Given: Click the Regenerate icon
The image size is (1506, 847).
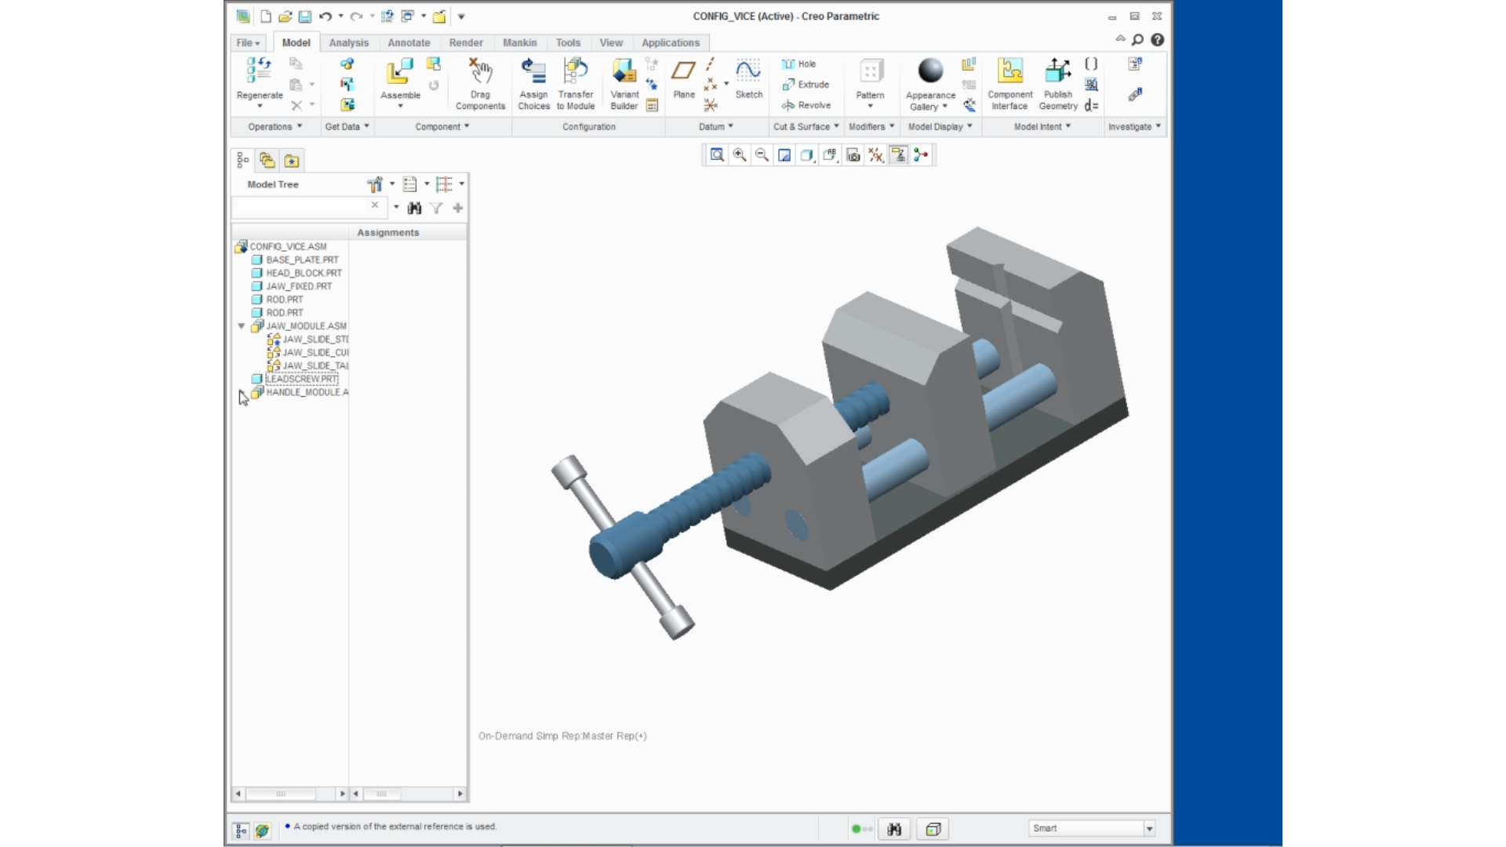Looking at the screenshot, I should tap(259, 71).
